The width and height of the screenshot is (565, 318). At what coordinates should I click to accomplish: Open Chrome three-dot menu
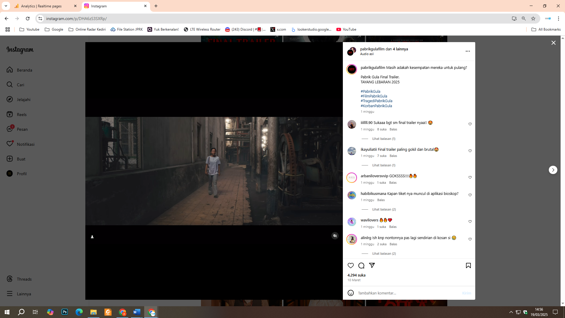(x=559, y=19)
